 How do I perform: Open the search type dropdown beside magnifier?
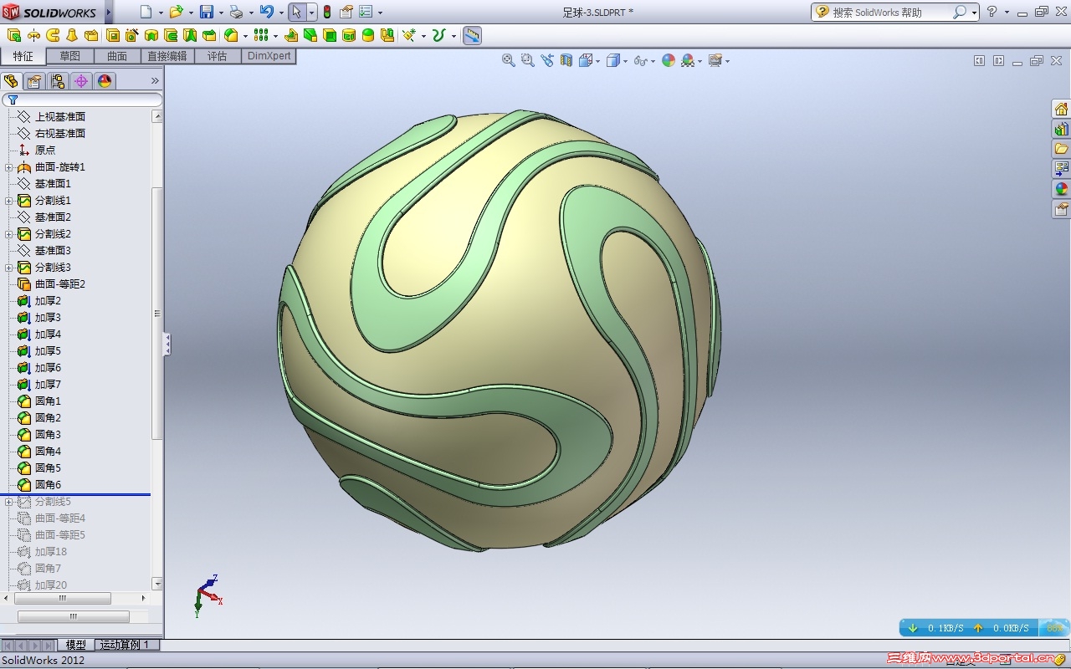point(974,13)
